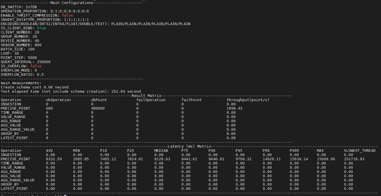
Task: Click LATEST_POINT label in Result Matrix
Action: (14, 138)
